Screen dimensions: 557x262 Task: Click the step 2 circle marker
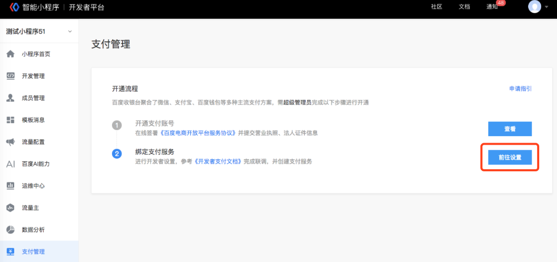(117, 154)
